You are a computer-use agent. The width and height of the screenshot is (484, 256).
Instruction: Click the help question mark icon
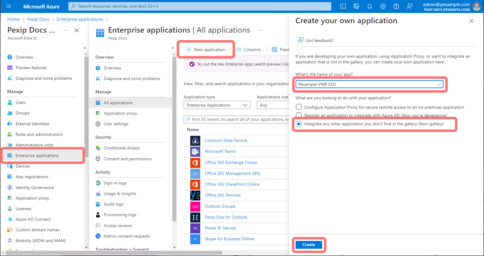(396, 6)
